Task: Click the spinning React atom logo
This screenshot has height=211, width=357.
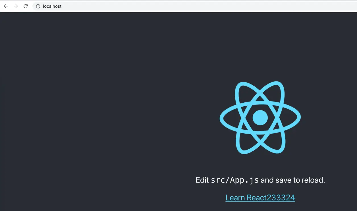Action: [x=260, y=117]
